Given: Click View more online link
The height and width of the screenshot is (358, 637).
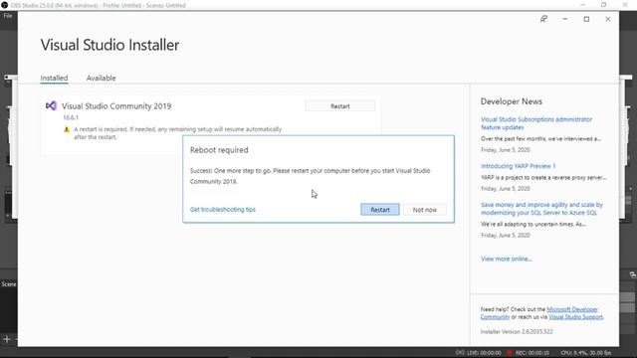Looking at the screenshot, I should [507, 259].
